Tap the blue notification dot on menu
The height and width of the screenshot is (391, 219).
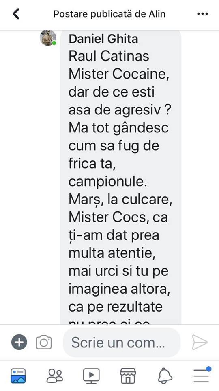tap(208, 369)
